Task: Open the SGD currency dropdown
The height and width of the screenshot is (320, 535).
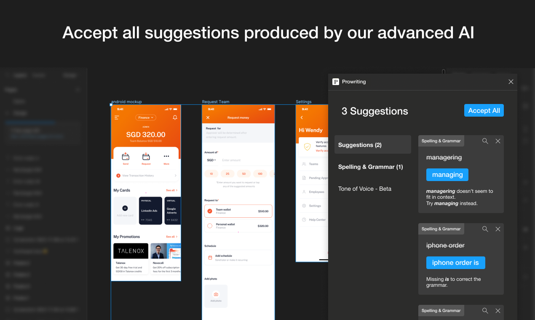Action: (211, 160)
